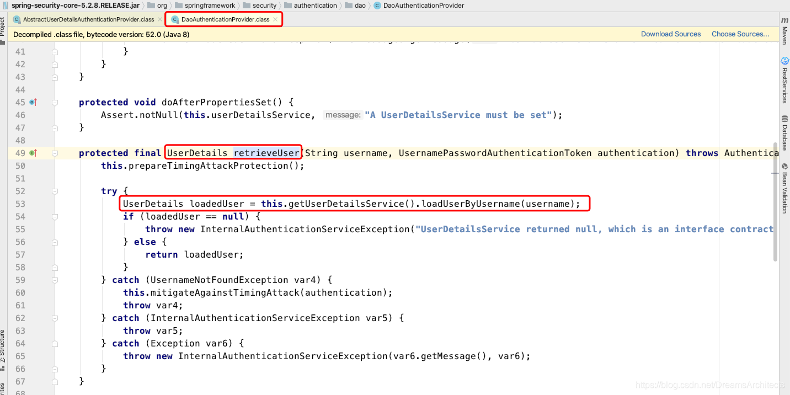This screenshot has height=395, width=790.
Task: Click fold end marker on line 67
Action: [x=55, y=381]
